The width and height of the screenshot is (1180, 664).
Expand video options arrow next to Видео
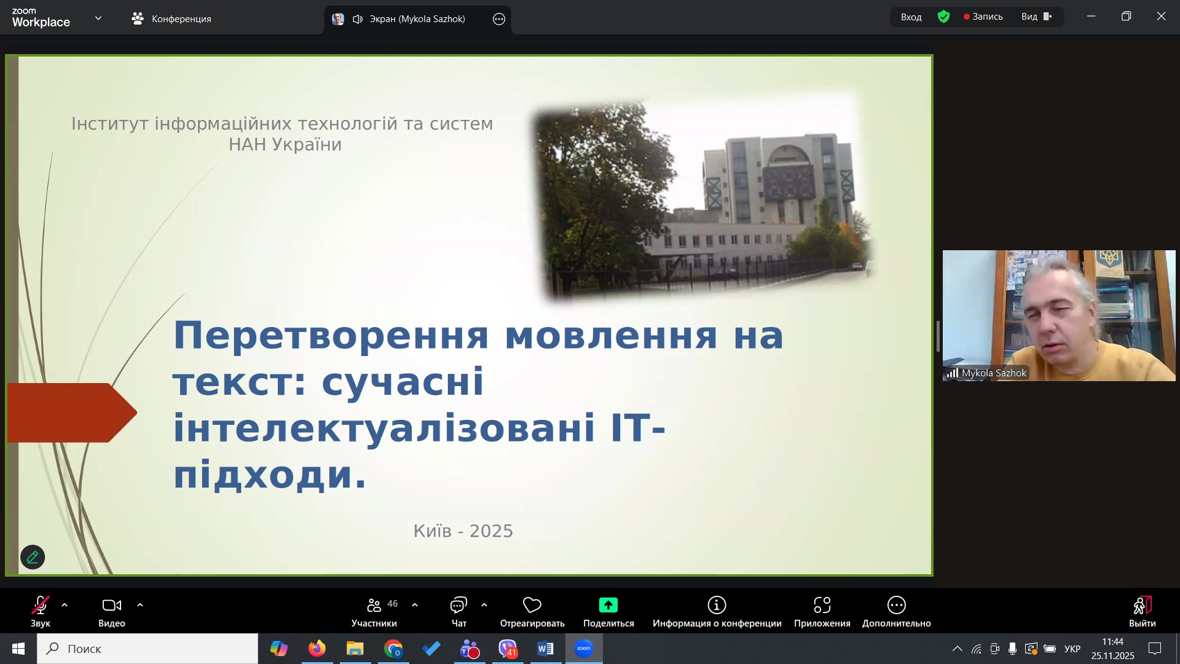(140, 606)
